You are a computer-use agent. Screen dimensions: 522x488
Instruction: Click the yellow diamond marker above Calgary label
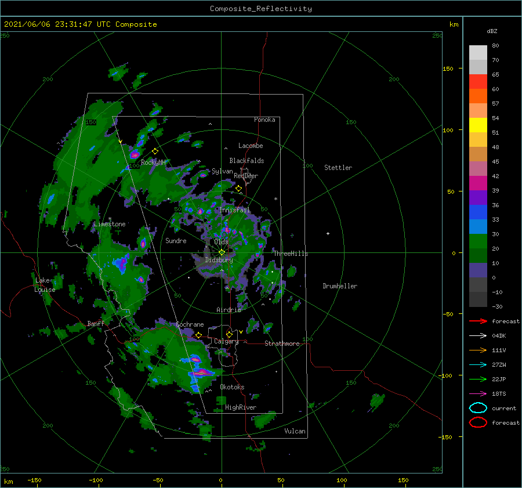pyautogui.click(x=229, y=334)
